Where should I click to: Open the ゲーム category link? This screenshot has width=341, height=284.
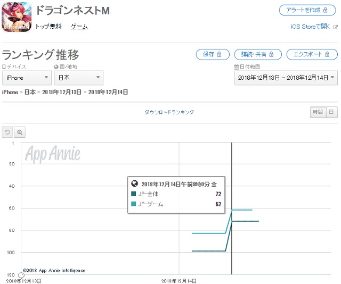point(79,27)
